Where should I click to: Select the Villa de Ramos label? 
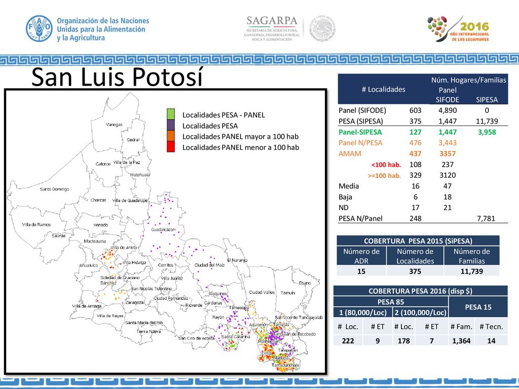(36, 224)
